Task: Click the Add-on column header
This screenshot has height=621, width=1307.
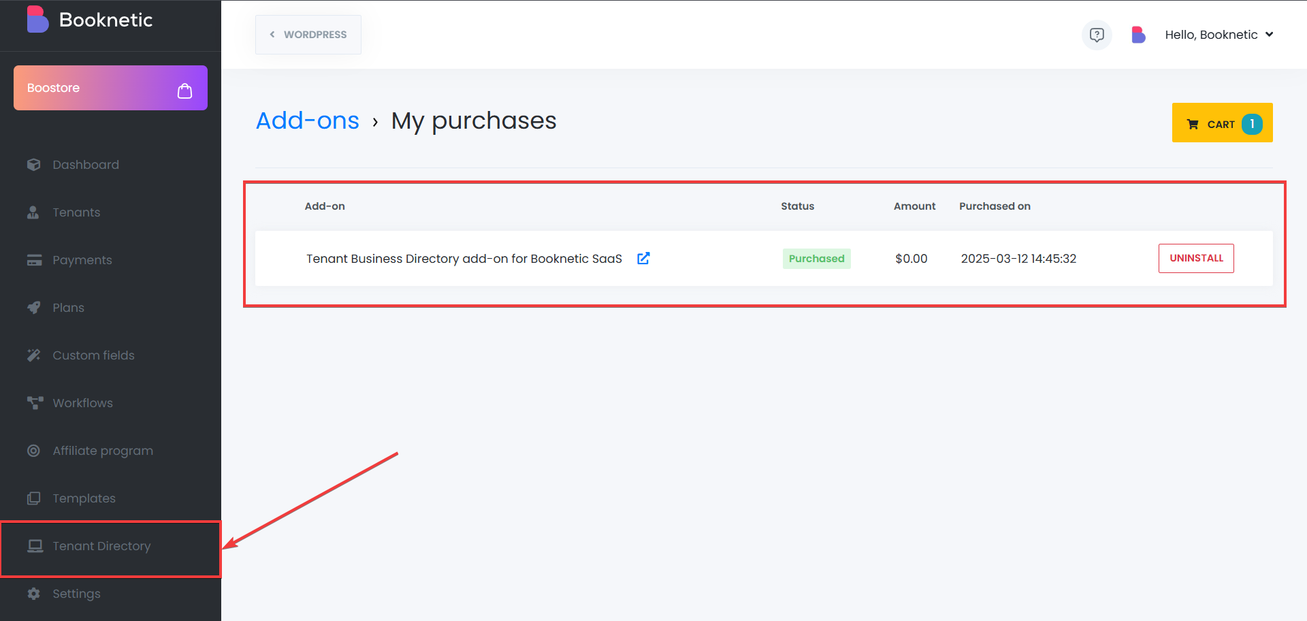Action: (325, 206)
